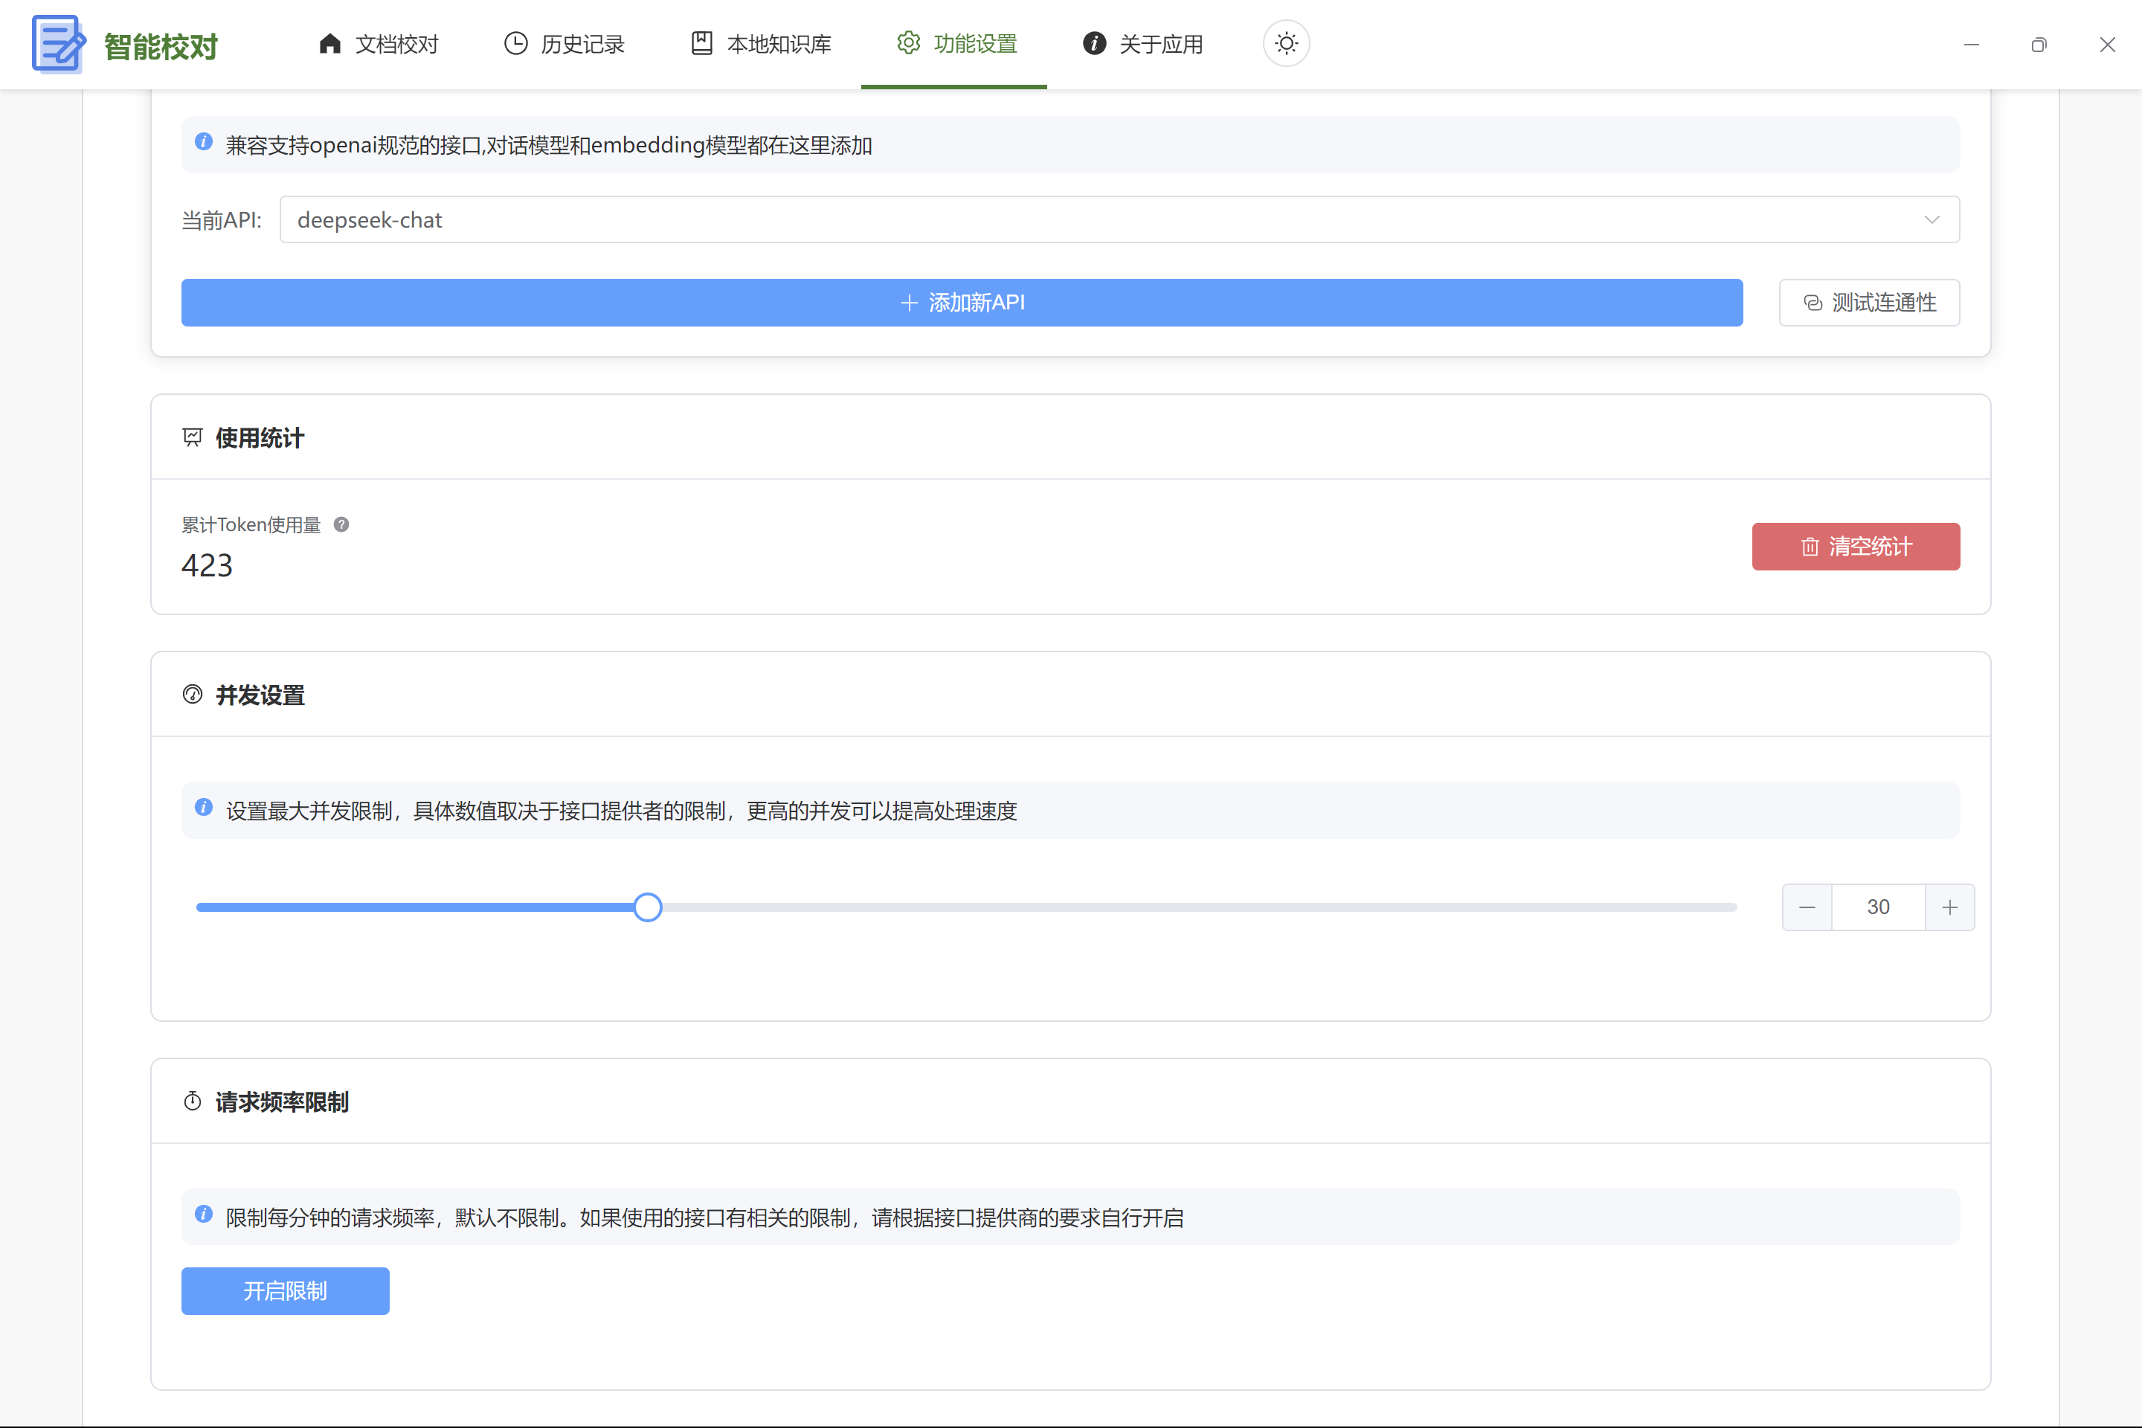Toggle the light/dark theme sun icon
Viewport: 2142px width, 1428px height.
tap(1286, 44)
